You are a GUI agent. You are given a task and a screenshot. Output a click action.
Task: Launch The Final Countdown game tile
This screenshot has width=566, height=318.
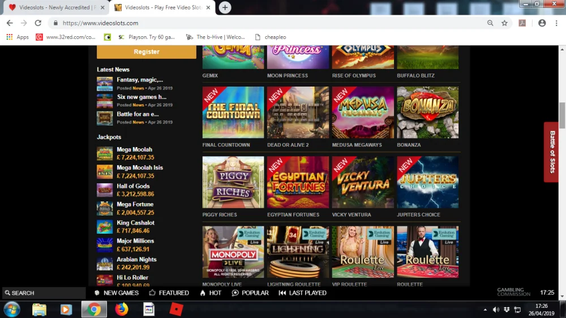coord(233,112)
